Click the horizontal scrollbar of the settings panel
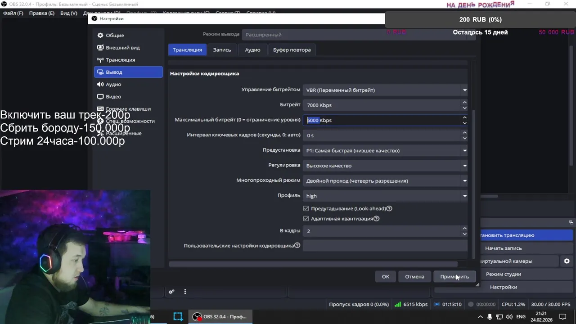This screenshot has width=576, height=324. [313, 264]
